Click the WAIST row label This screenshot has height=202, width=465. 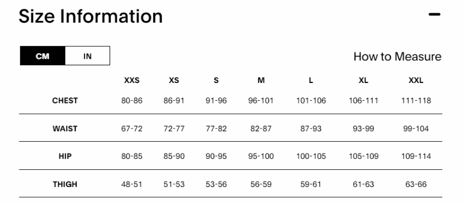[65, 129]
